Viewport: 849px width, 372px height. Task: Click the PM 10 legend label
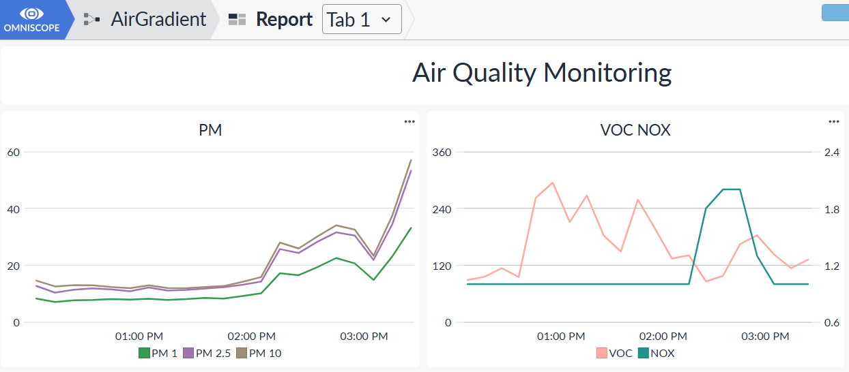click(x=265, y=353)
